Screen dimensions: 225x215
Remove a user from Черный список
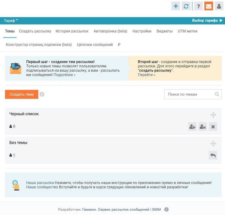click(203, 126)
